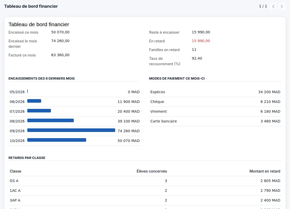Click the Tableau de bord financier breadcrumb title
Image resolution: width=290 pixels, height=209 pixels.
(x=31, y=6)
